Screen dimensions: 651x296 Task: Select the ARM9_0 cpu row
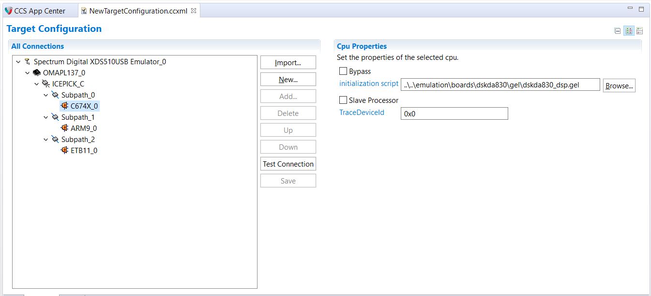(84, 128)
